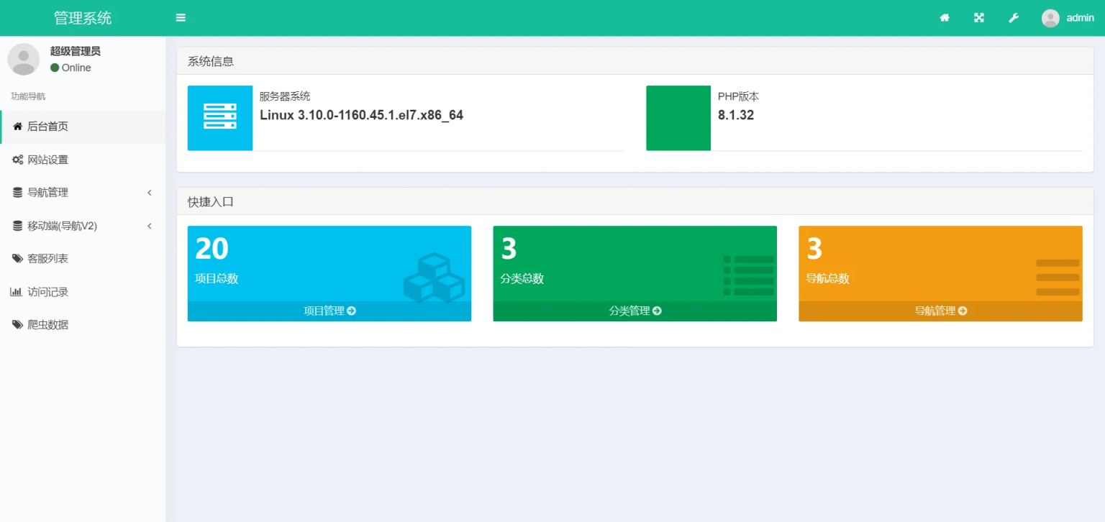Image resolution: width=1105 pixels, height=522 pixels.
Task: Click the fullscreen expand icon
Action: coord(979,18)
